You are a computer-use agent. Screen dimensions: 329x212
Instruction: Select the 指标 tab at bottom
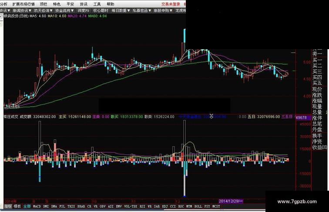[8, 206]
